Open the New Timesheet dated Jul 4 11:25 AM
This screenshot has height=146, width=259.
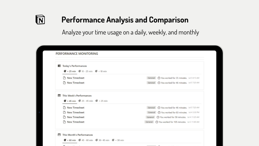pyautogui.click(x=76, y=117)
